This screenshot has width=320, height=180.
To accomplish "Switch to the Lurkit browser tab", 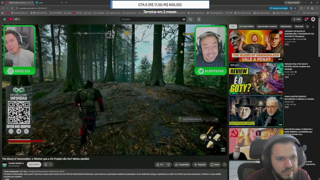I will [x=49, y=2].
